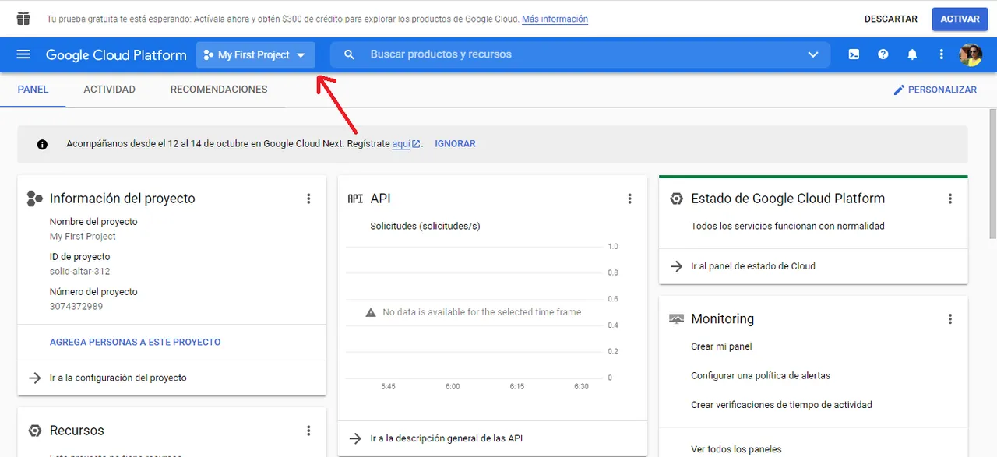Open the hamburger navigation menu
The height and width of the screenshot is (457, 997).
[23, 54]
